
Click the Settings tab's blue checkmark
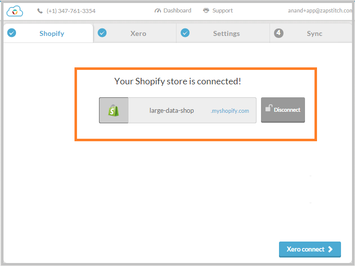[185, 33]
